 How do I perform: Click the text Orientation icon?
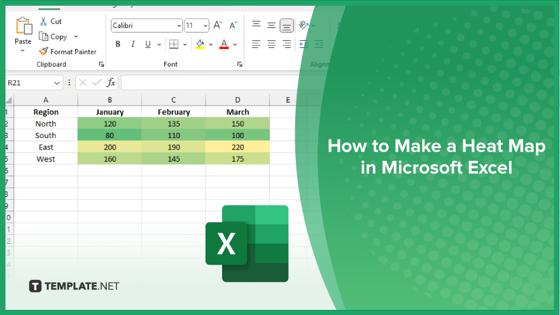pyautogui.click(x=304, y=25)
